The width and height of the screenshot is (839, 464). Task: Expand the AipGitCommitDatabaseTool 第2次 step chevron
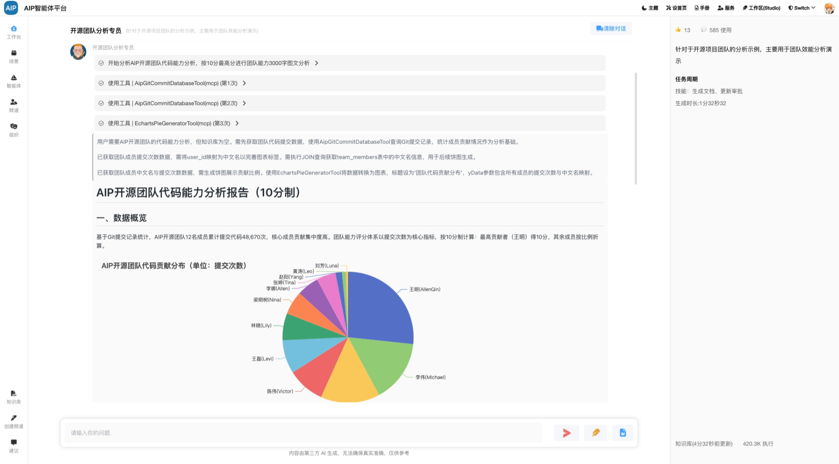[244, 103]
